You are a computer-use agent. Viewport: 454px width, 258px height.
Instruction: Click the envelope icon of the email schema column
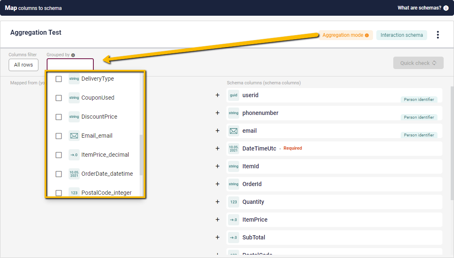tap(233, 131)
